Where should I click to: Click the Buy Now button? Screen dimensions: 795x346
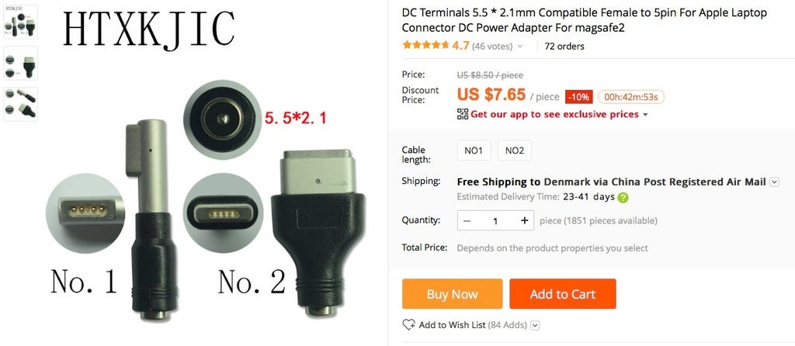[453, 294]
